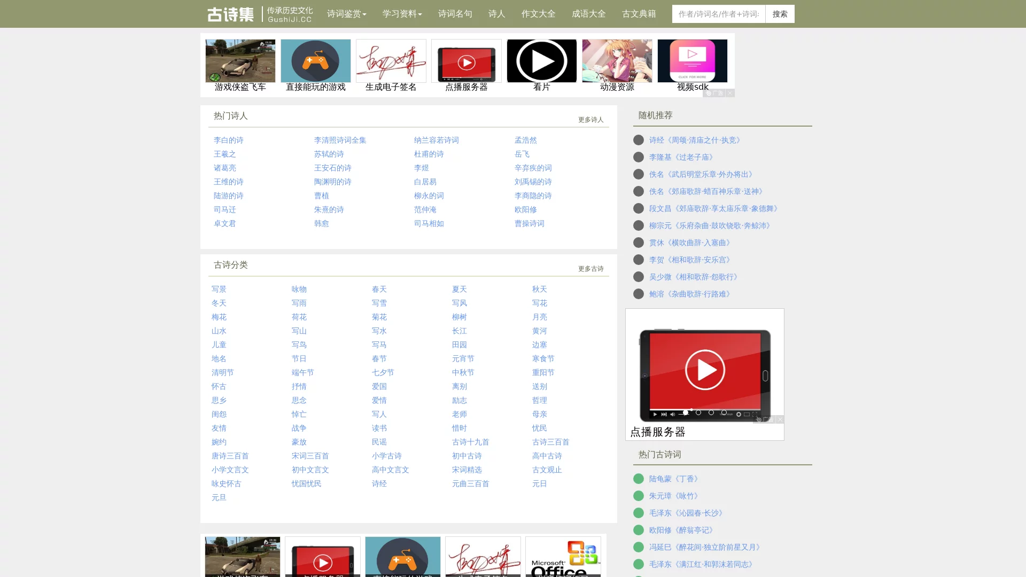
Task: Focus the poem search input field
Action: (x=718, y=14)
